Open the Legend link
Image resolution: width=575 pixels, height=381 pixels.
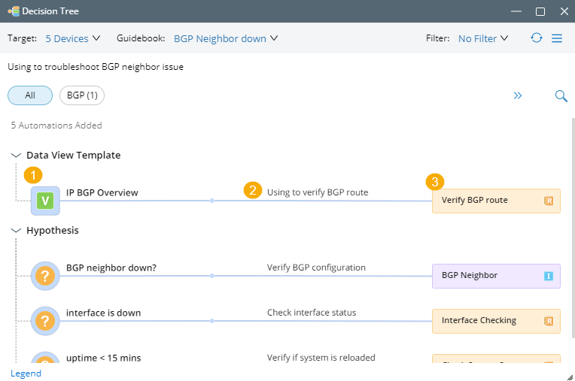tap(26, 373)
